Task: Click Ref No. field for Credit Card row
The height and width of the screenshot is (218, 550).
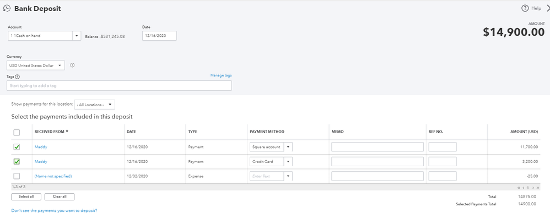Action: [x=443, y=161]
